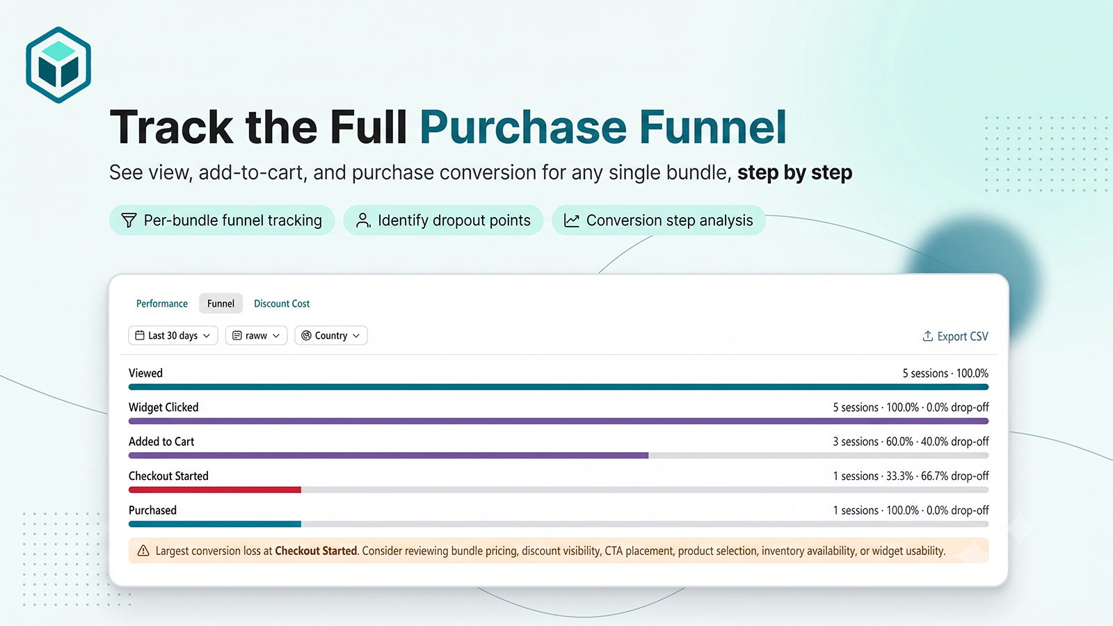Click the Export CSV link
This screenshot has height=626, width=1113.
point(955,336)
